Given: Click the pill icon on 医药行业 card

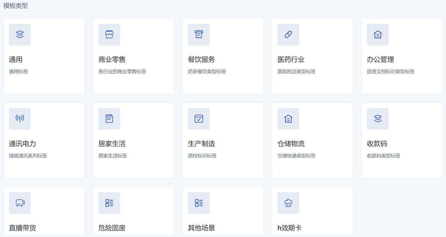Looking at the screenshot, I should [288, 34].
